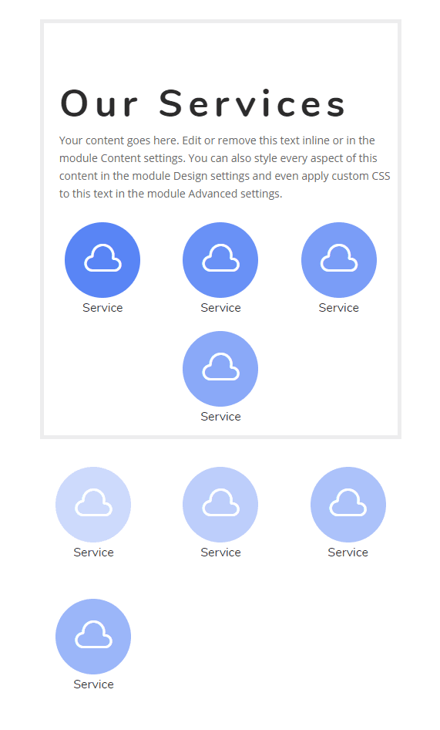Screen dimensions: 440x730
Task: Click the middle cloud icon in the boxed first row
Action: [220, 260]
